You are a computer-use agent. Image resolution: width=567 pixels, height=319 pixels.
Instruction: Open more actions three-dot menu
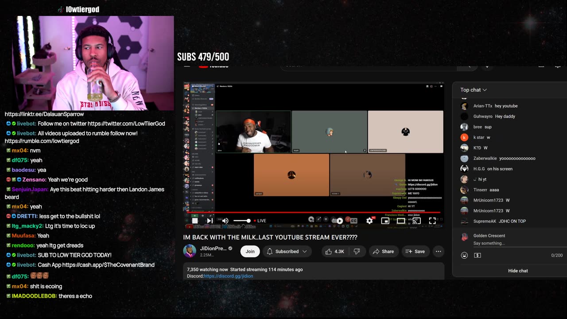click(438, 251)
